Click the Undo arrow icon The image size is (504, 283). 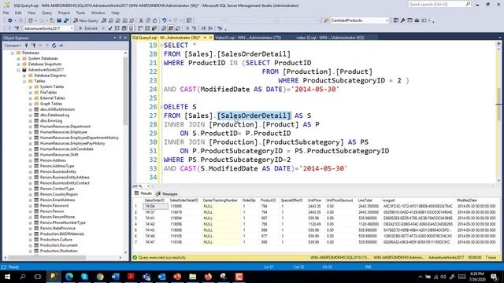[165, 20]
